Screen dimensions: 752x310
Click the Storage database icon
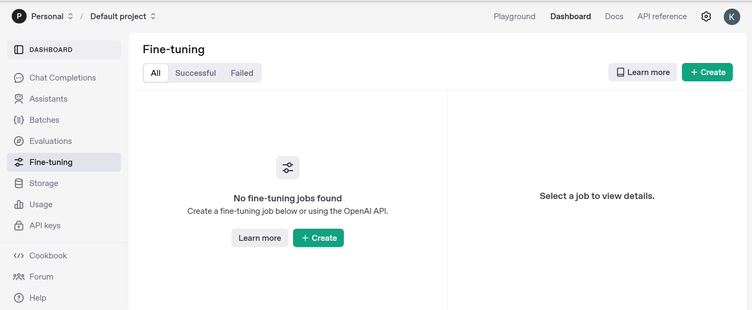(18, 183)
